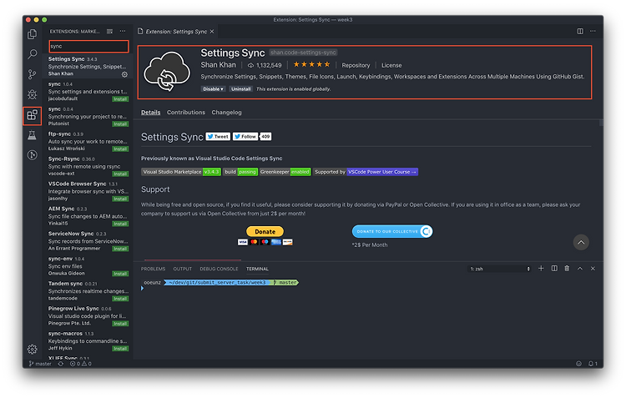
Task: Select the TERMINAL panel tab
Action: (x=257, y=269)
